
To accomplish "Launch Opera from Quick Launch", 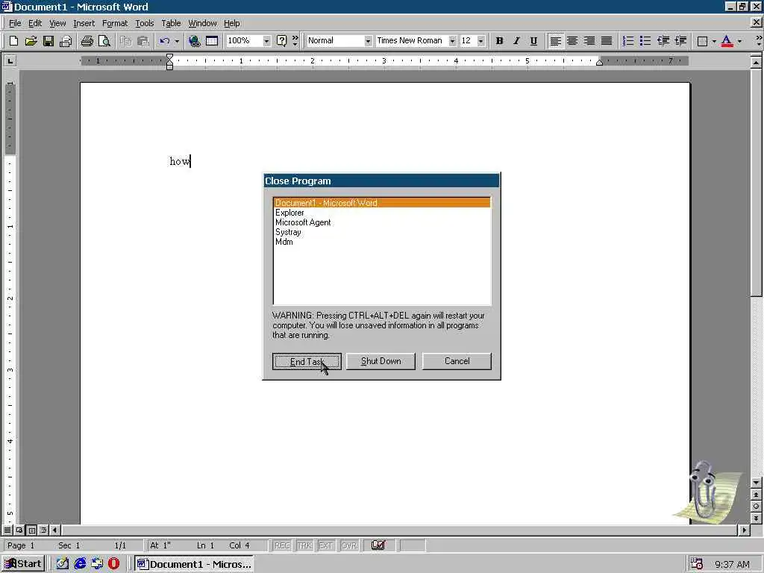I will (x=113, y=564).
